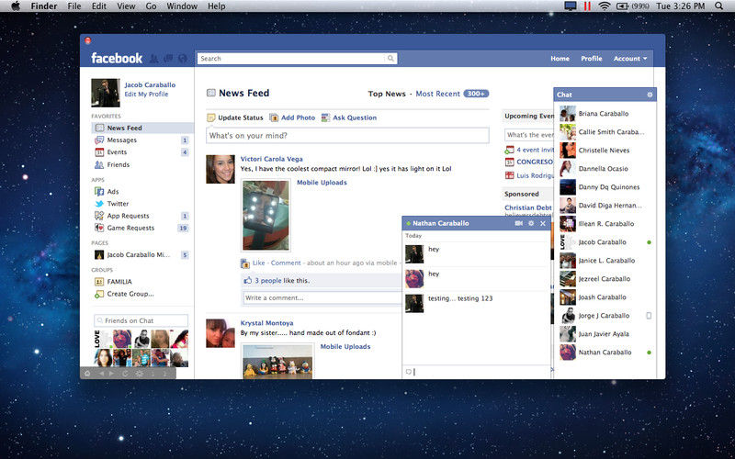Click Edit My Profile link
This screenshot has width=735, height=459.
coord(146,95)
